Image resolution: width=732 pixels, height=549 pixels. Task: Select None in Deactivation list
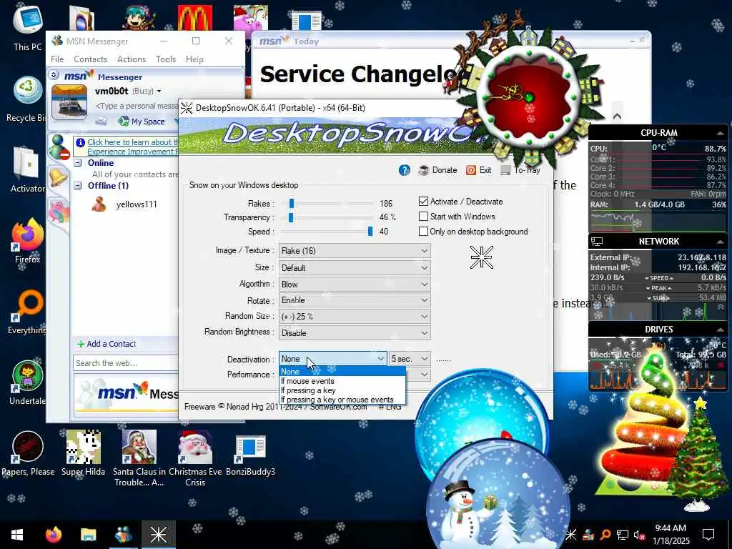click(x=342, y=372)
